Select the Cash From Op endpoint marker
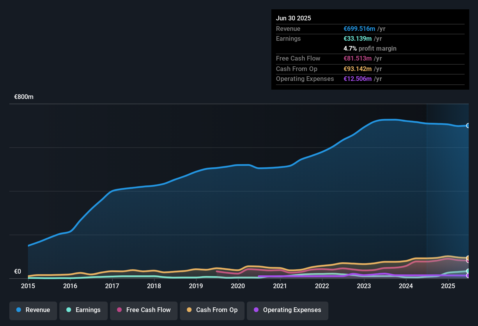The image size is (478, 326). pyautogui.click(x=468, y=258)
